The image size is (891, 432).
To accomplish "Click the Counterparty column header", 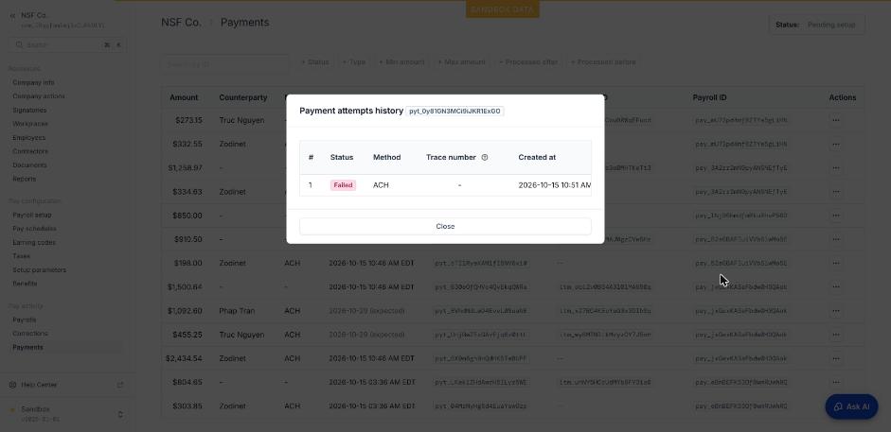I will click(x=242, y=97).
